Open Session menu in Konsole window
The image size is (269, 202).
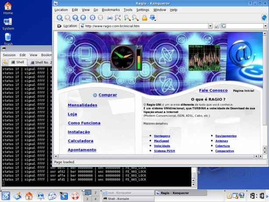[9, 55]
